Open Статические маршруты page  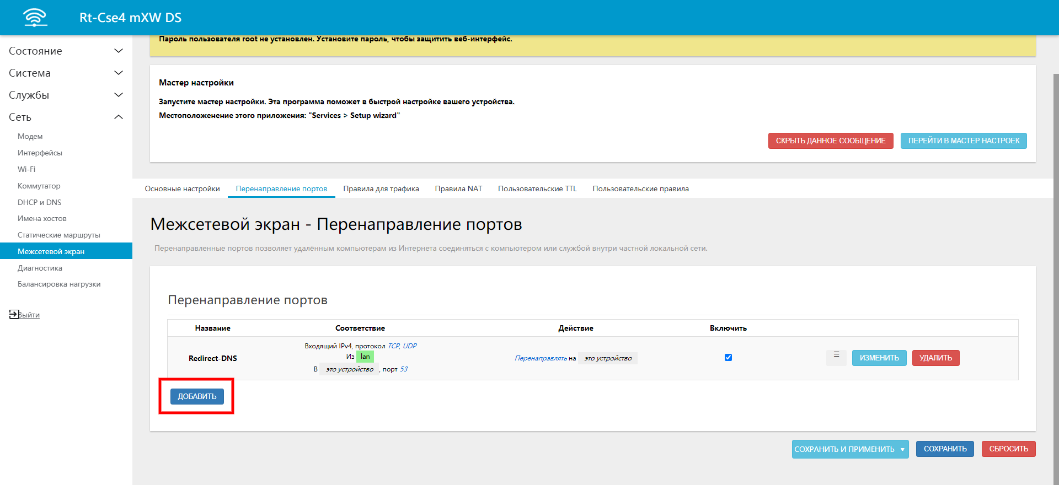pyautogui.click(x=59, y=235)
